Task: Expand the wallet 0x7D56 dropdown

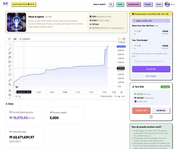Action: [151, 21]
